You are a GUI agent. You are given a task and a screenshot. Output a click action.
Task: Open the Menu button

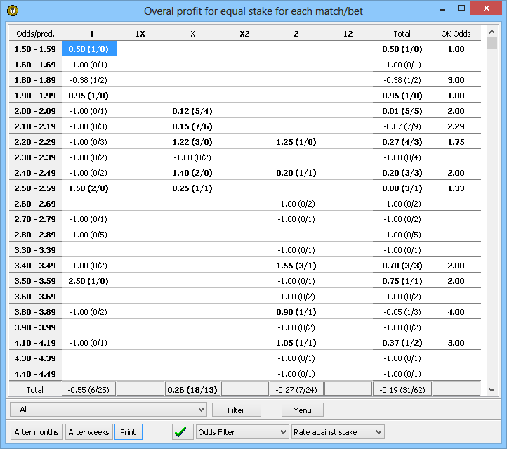[x=303, y=410]
